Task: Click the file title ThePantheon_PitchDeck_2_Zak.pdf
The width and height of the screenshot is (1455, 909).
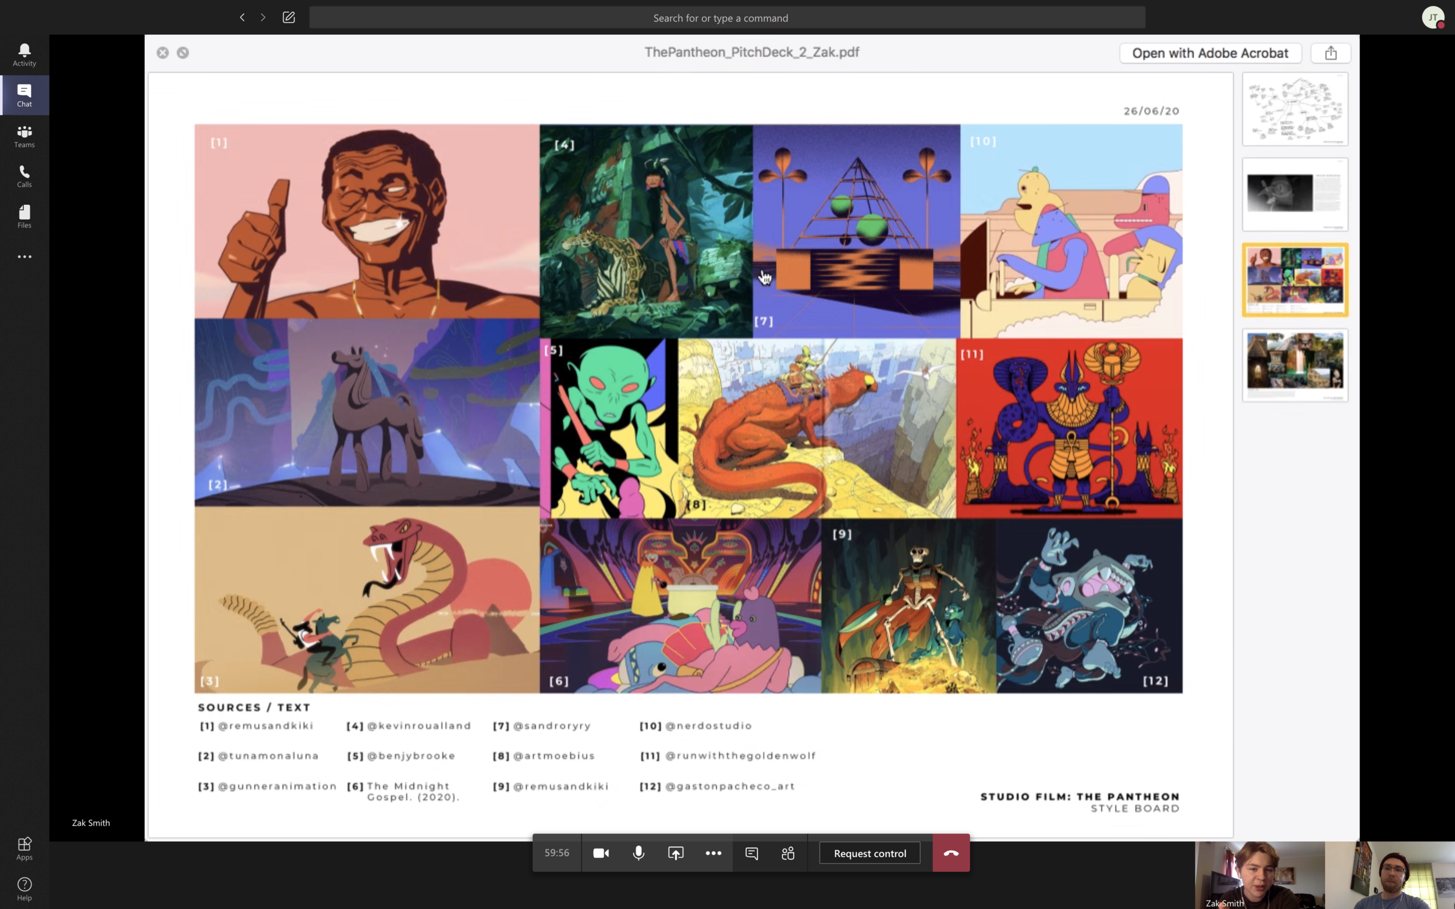Action: (751, 52)
